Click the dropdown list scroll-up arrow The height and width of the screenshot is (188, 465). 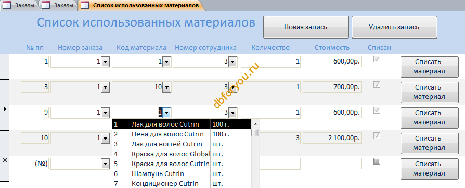255,123
